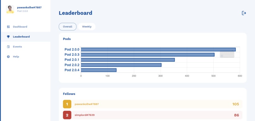Open the Help section
255x121 pixels.
[26, 57]
